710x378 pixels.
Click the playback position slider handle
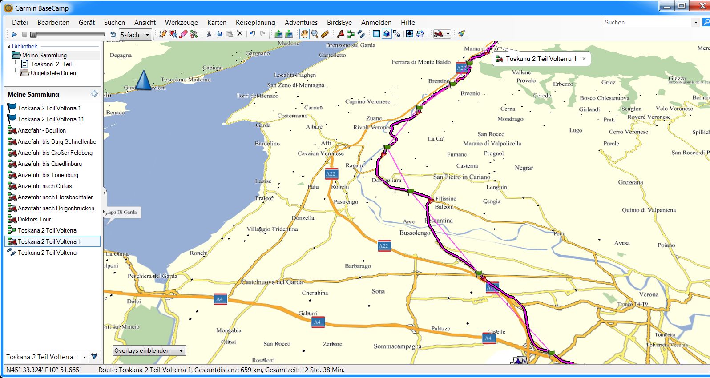[33, 34]
